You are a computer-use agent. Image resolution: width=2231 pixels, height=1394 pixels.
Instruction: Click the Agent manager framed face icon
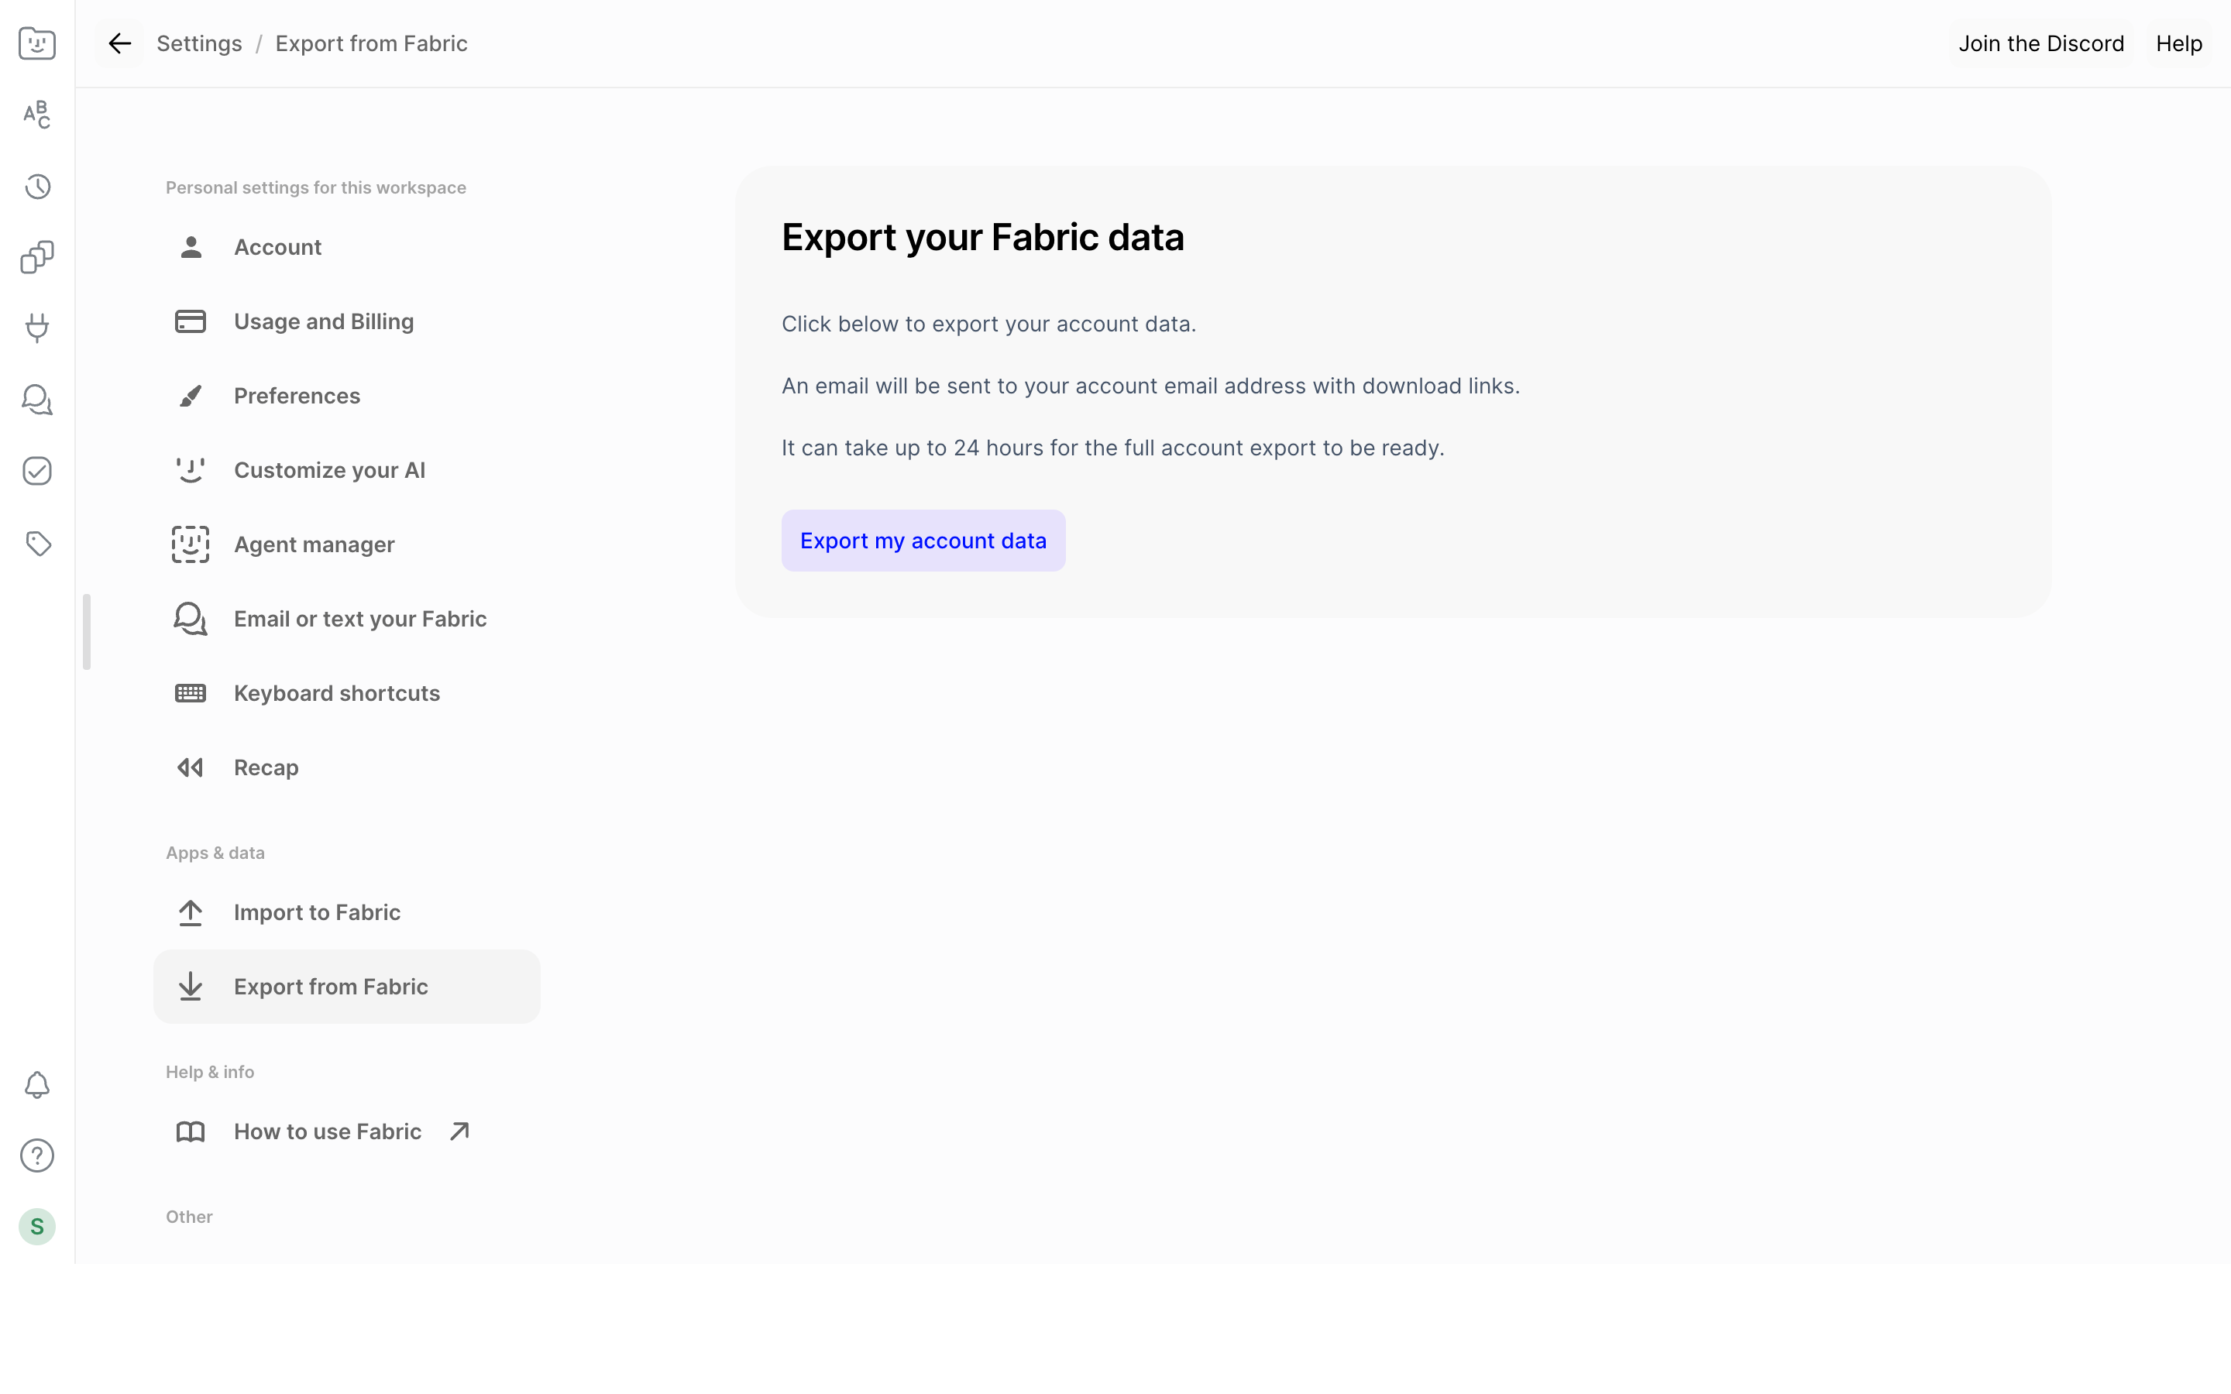click(x=191, y=545)
